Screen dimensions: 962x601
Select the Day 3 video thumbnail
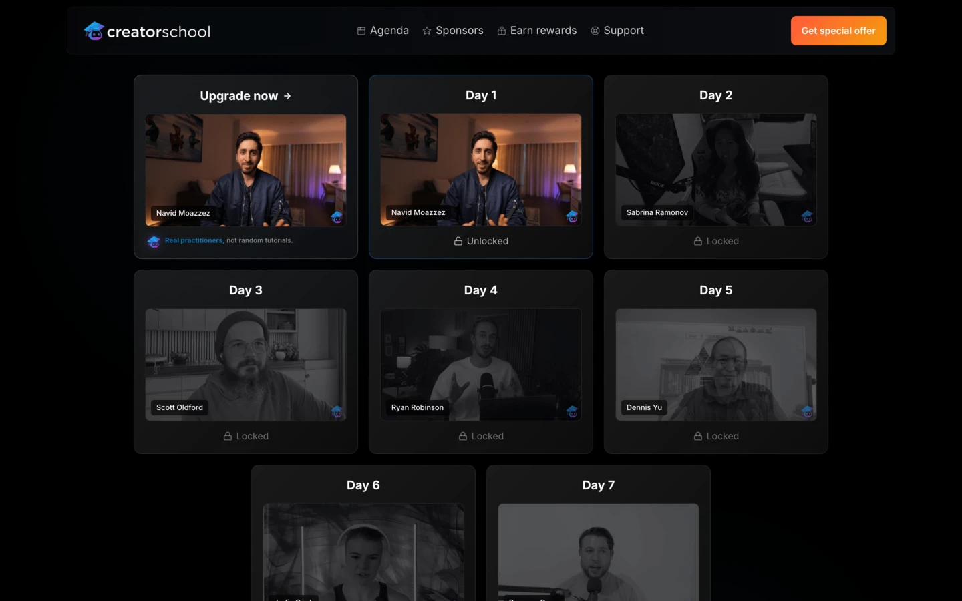click(246, 365)
